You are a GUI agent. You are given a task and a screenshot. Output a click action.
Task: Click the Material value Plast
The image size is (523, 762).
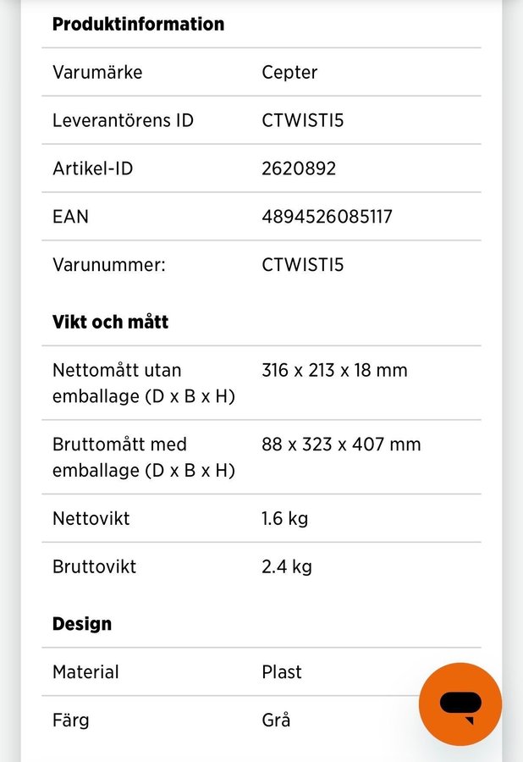coord(282,672)
